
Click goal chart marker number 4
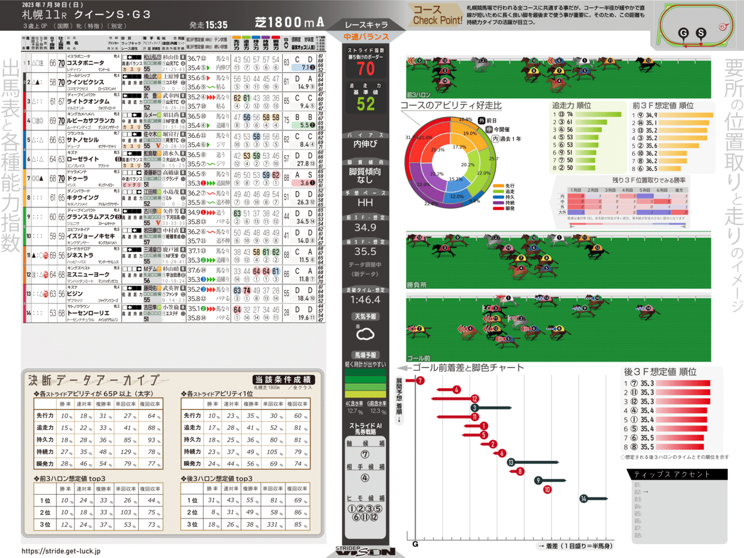(457, 389)
